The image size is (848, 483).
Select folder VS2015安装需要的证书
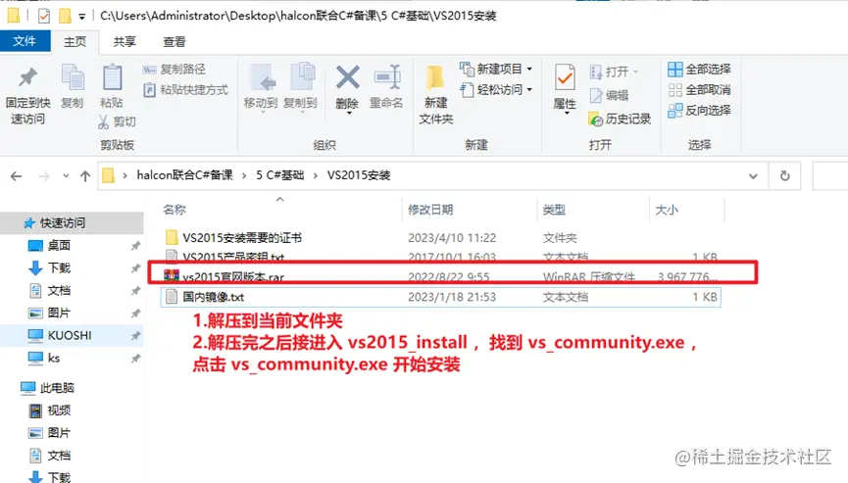[242, 238]
